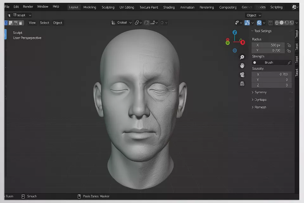Toggle the camera view icon
Image resolution: width=304 pixels, height=203 pixels.
point(242,75)
